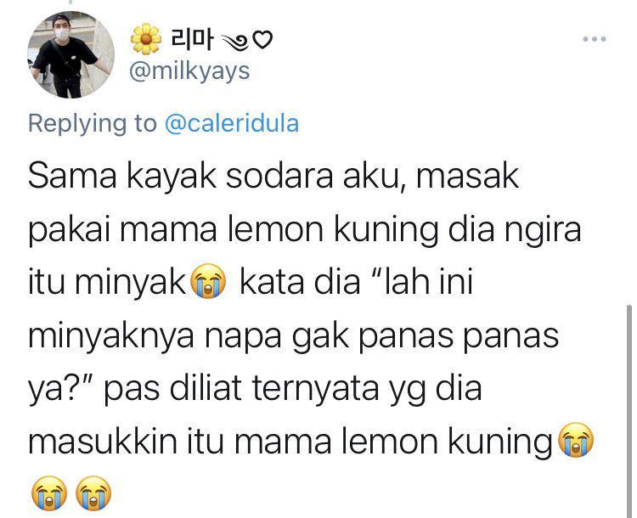Click the tweet line "Sama kayak sodara aku, masak"
This screenshot has height=518, width=637.
point(273,177)
